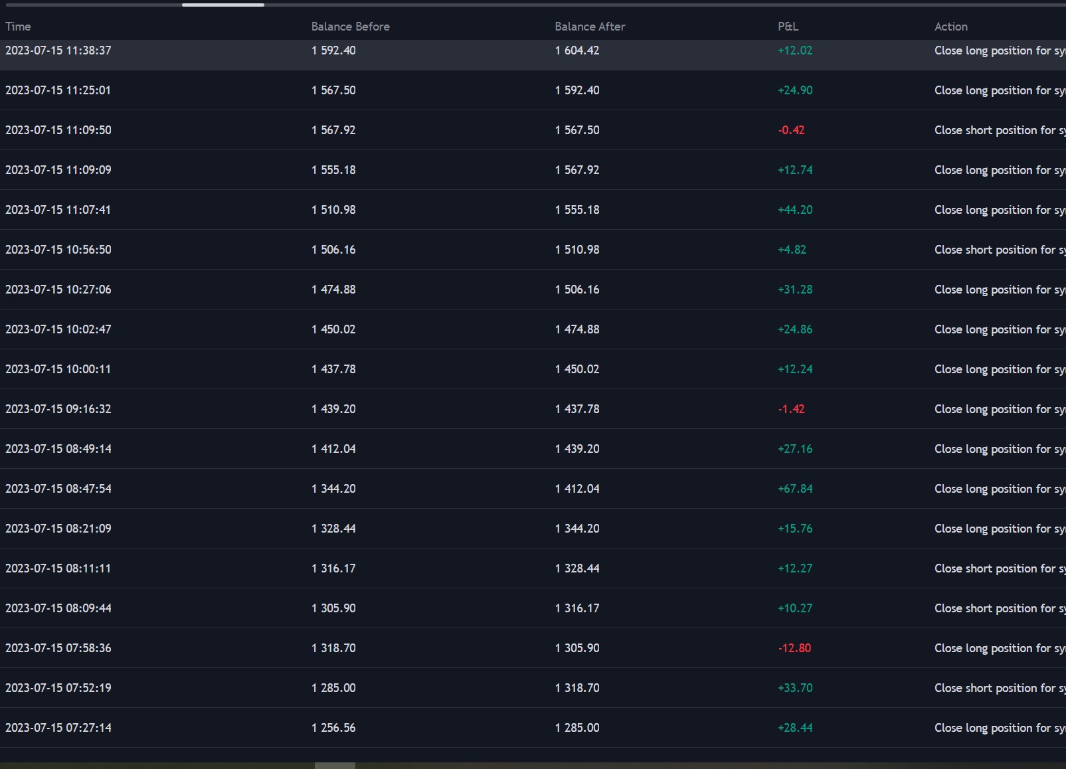Click the bottom horizontal scrollbar thumb
The height and width of the screenshot is (769, 1066).
click(335, 765)
